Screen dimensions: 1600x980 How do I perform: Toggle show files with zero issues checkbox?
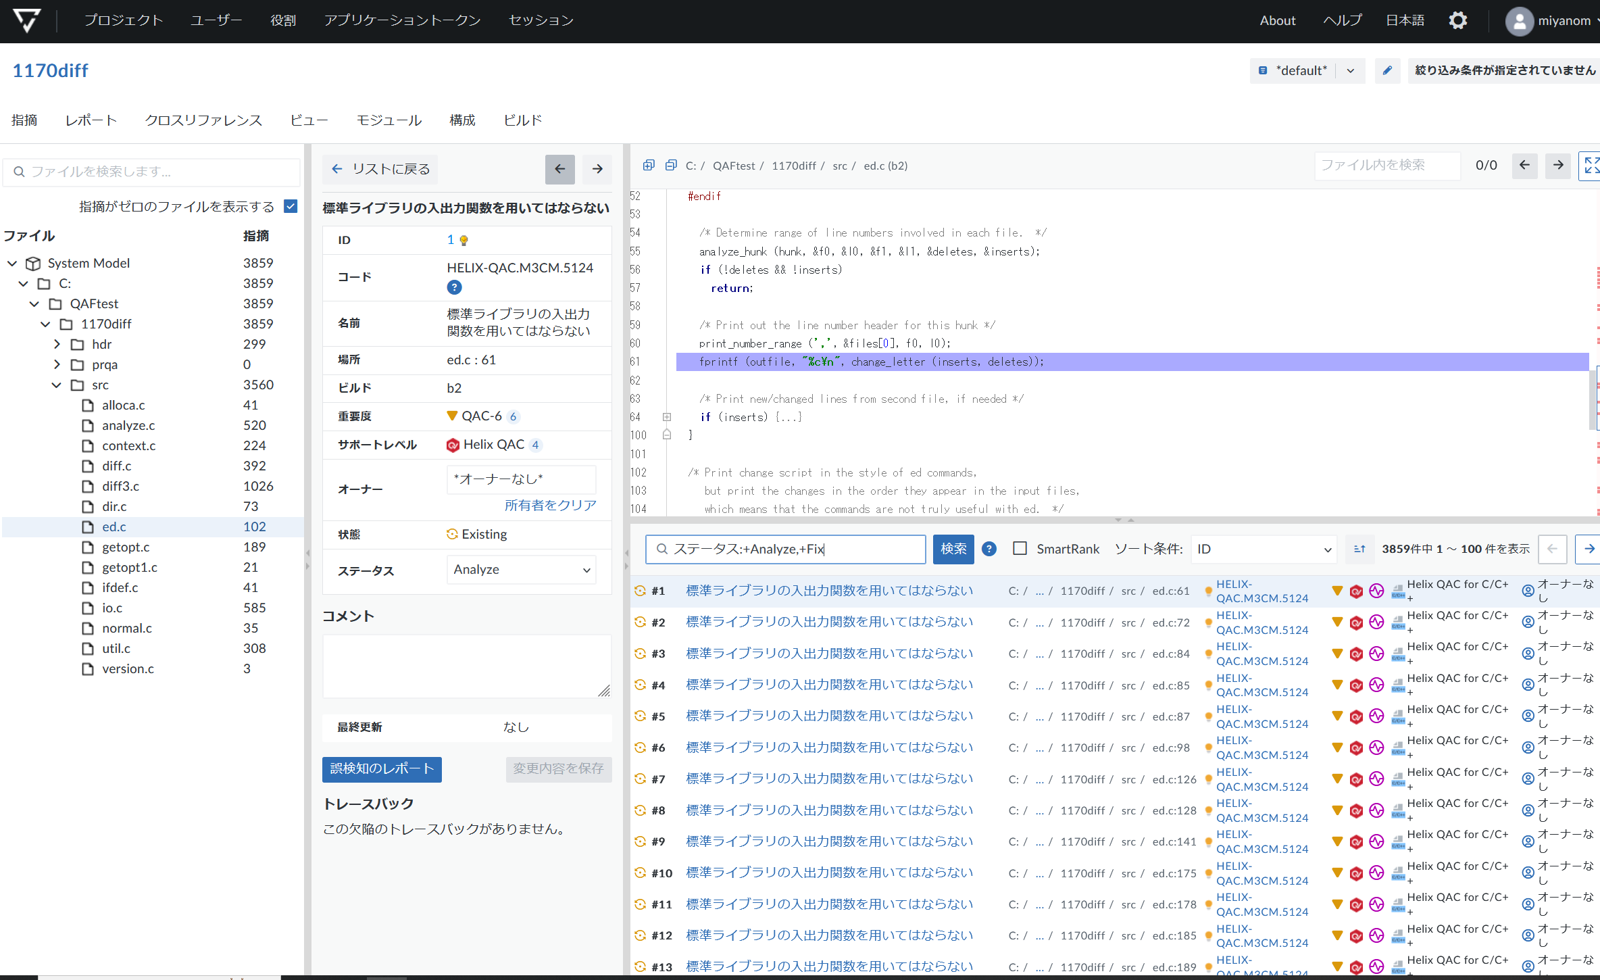[x=291, y=206]
